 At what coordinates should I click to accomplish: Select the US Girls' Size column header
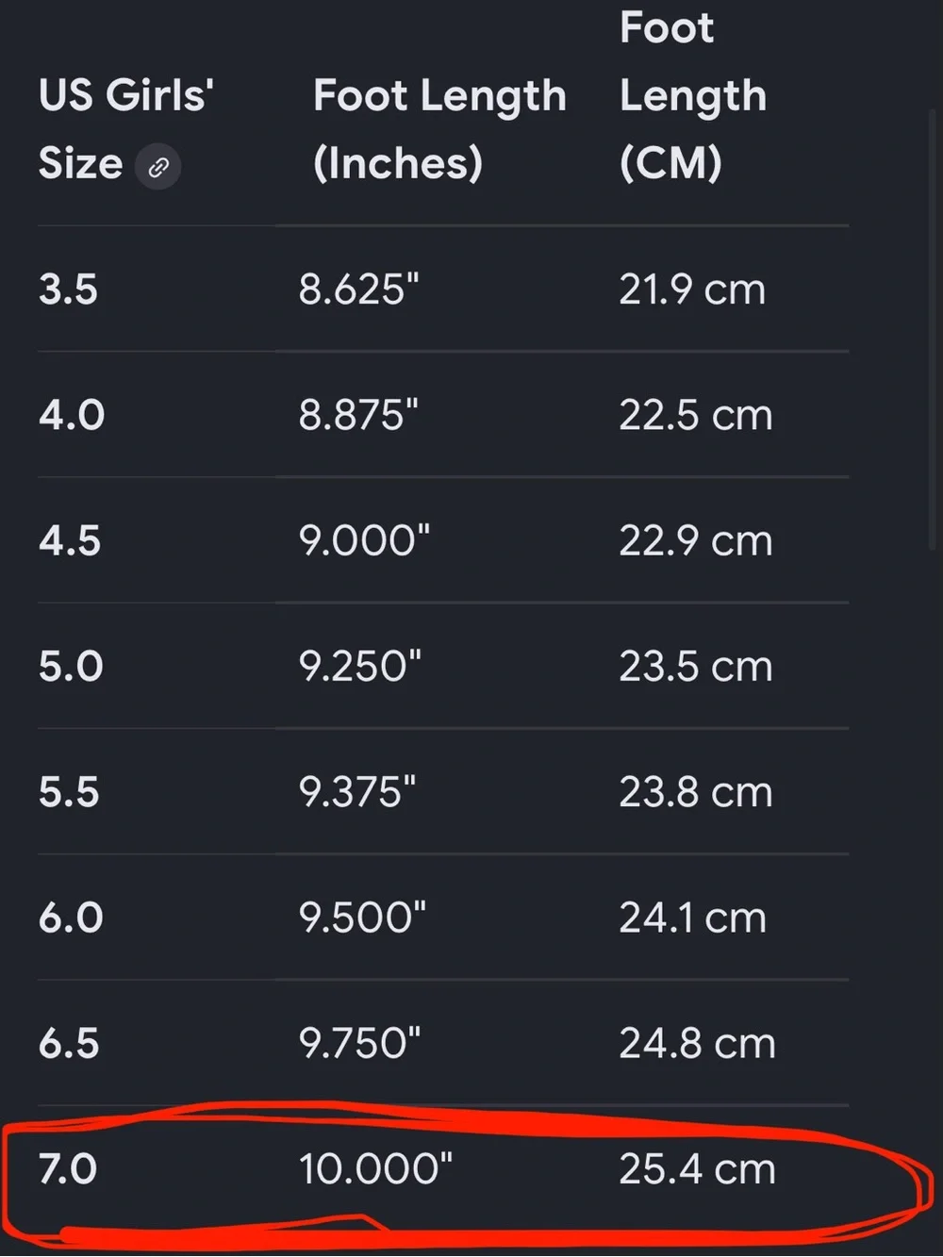pos(126,129)
